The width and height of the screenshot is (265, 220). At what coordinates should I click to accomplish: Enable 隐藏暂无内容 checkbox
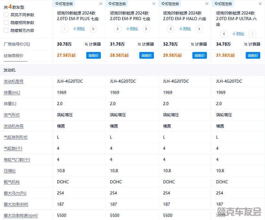(x=6, y=30)
